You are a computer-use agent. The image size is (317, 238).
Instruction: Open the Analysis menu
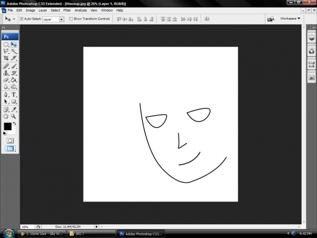[81, 11]
